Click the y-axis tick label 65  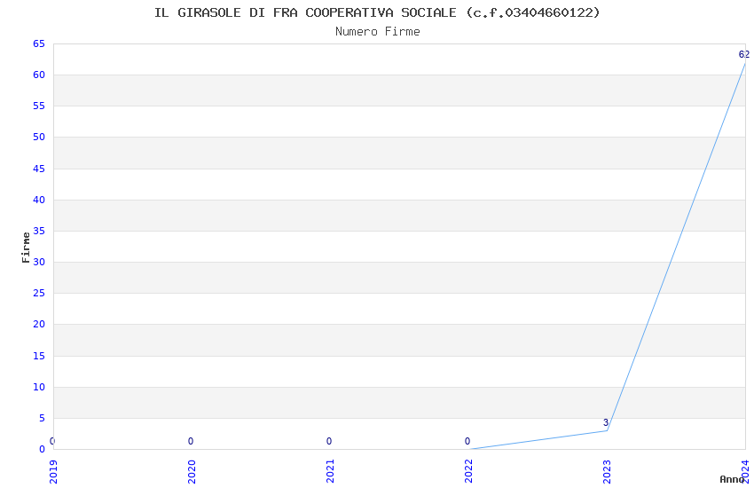click(39, 43)
